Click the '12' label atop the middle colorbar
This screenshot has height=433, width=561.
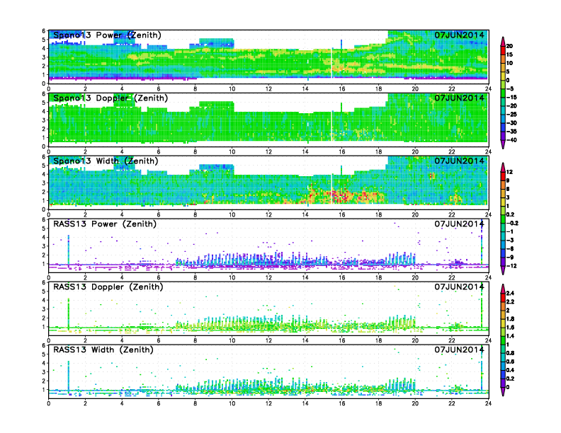click(509, 172)
